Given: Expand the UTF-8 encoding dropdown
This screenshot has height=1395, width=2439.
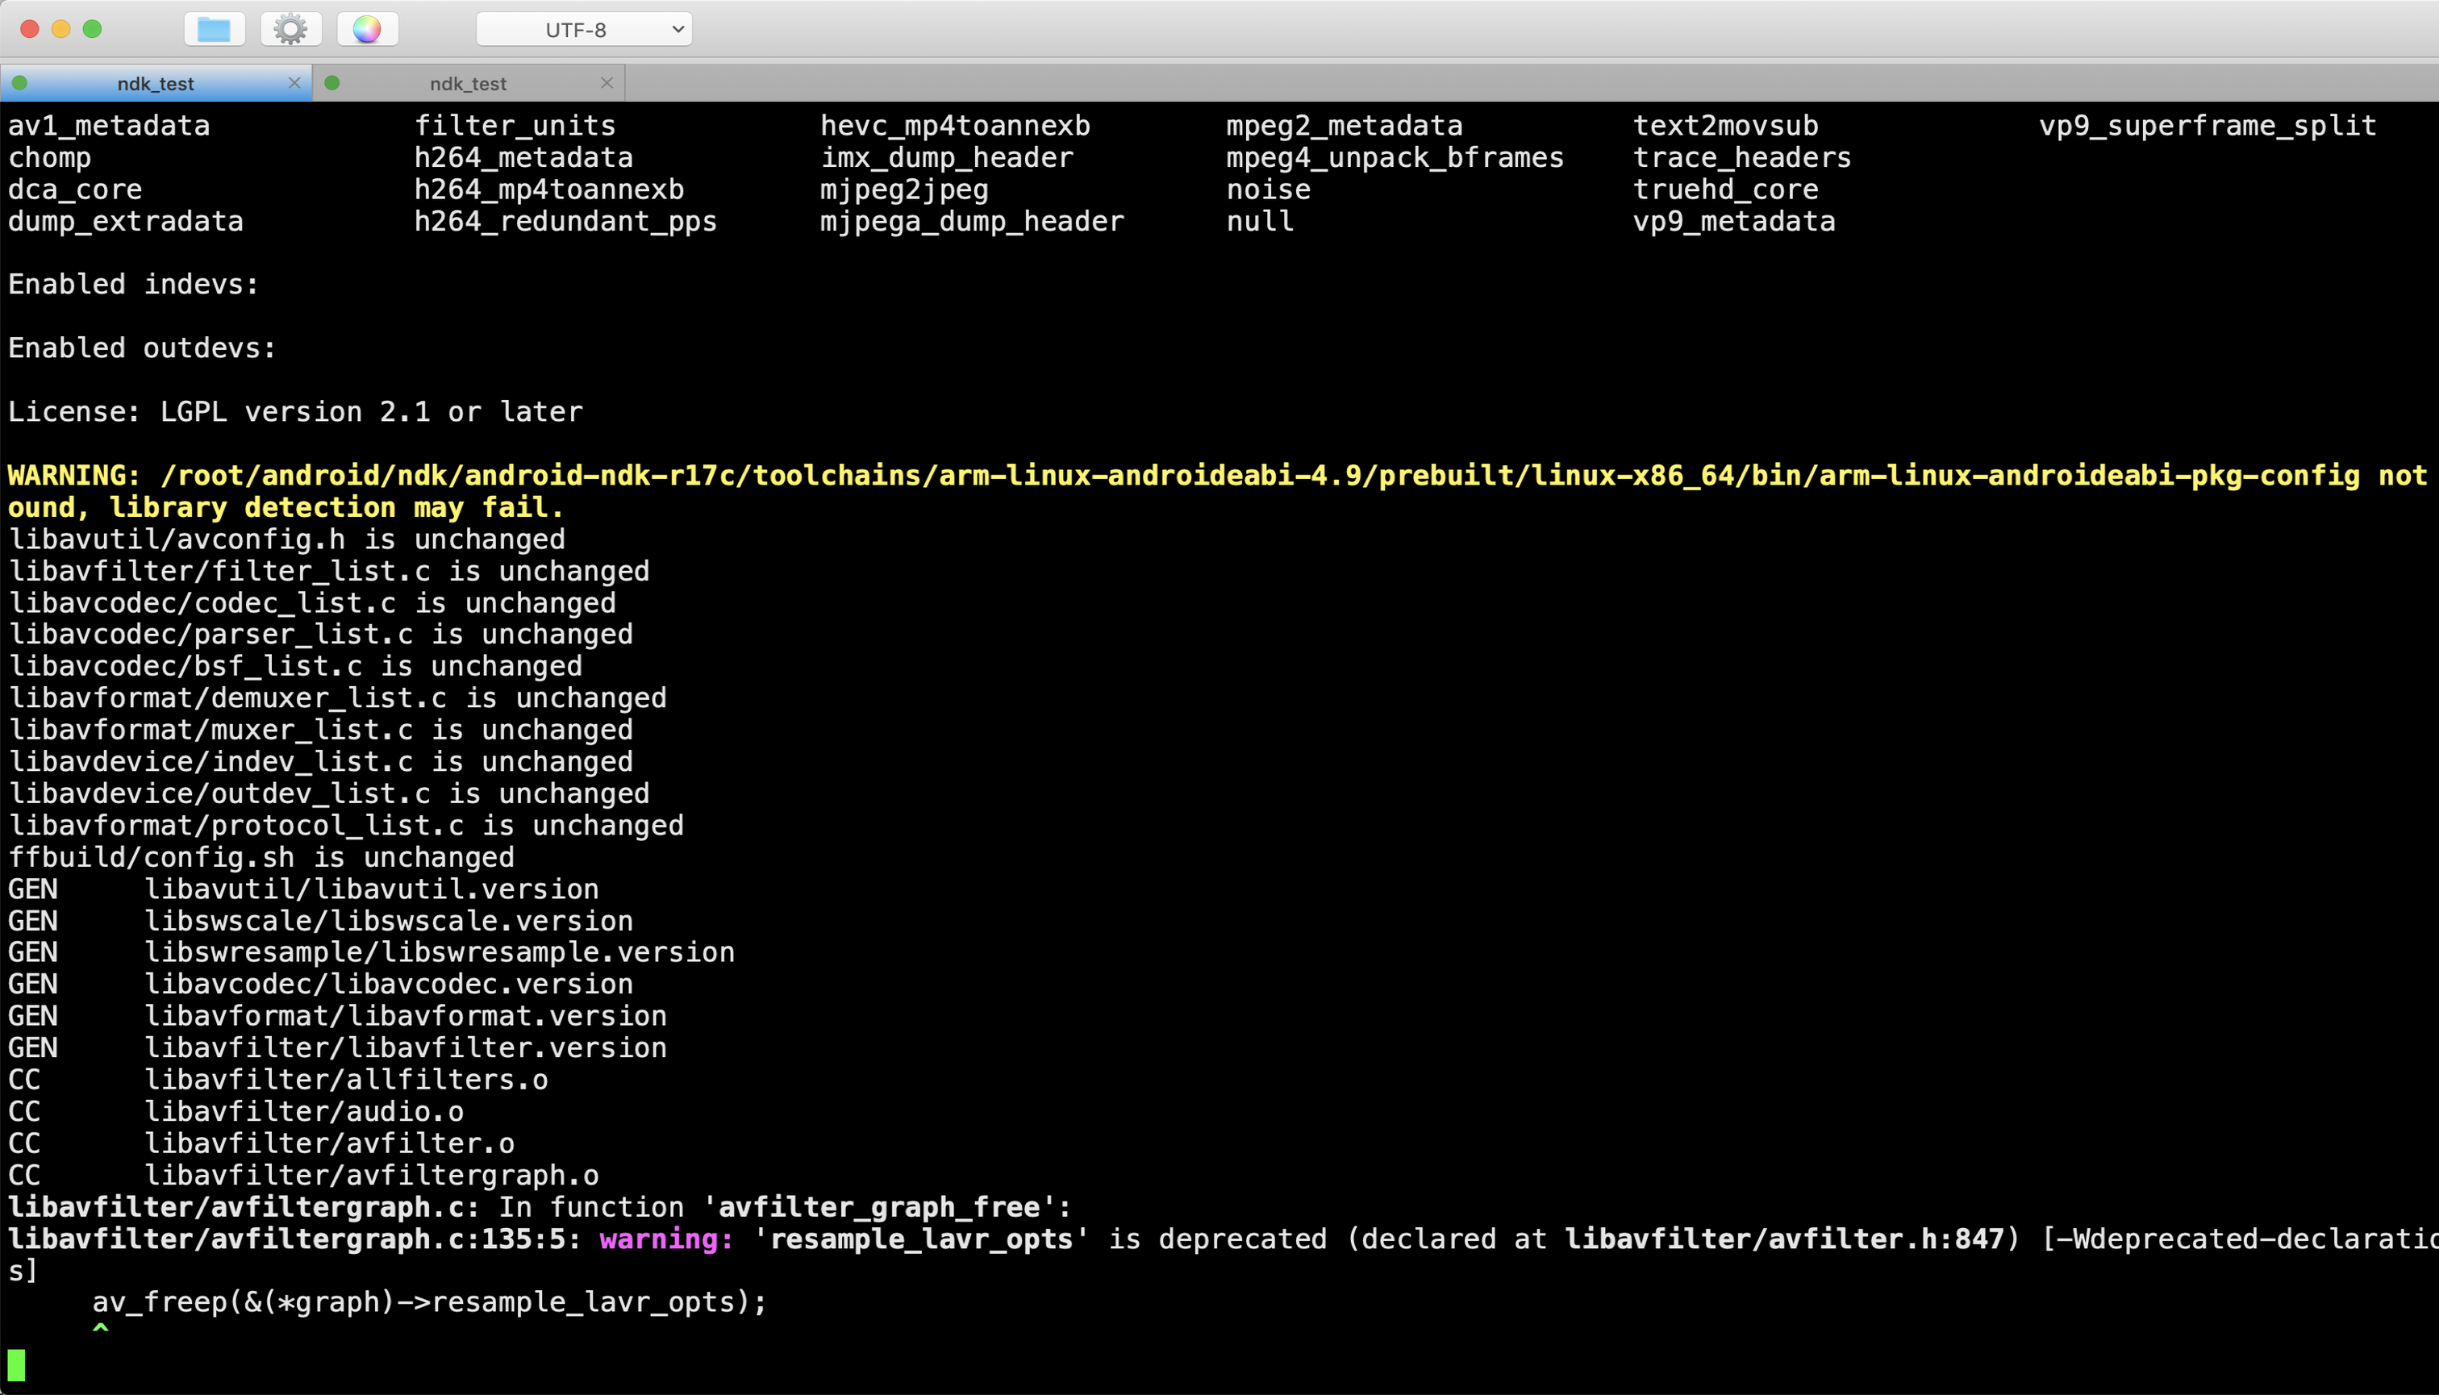Looking at the screenshot, I should tap(584, 30).
